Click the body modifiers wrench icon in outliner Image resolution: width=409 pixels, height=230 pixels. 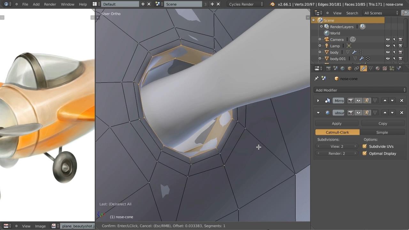point(354,52)
